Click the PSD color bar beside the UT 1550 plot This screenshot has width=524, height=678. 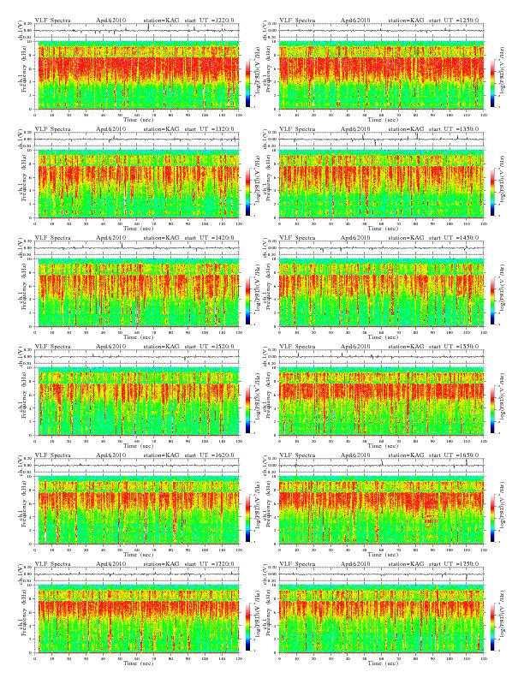492,409
